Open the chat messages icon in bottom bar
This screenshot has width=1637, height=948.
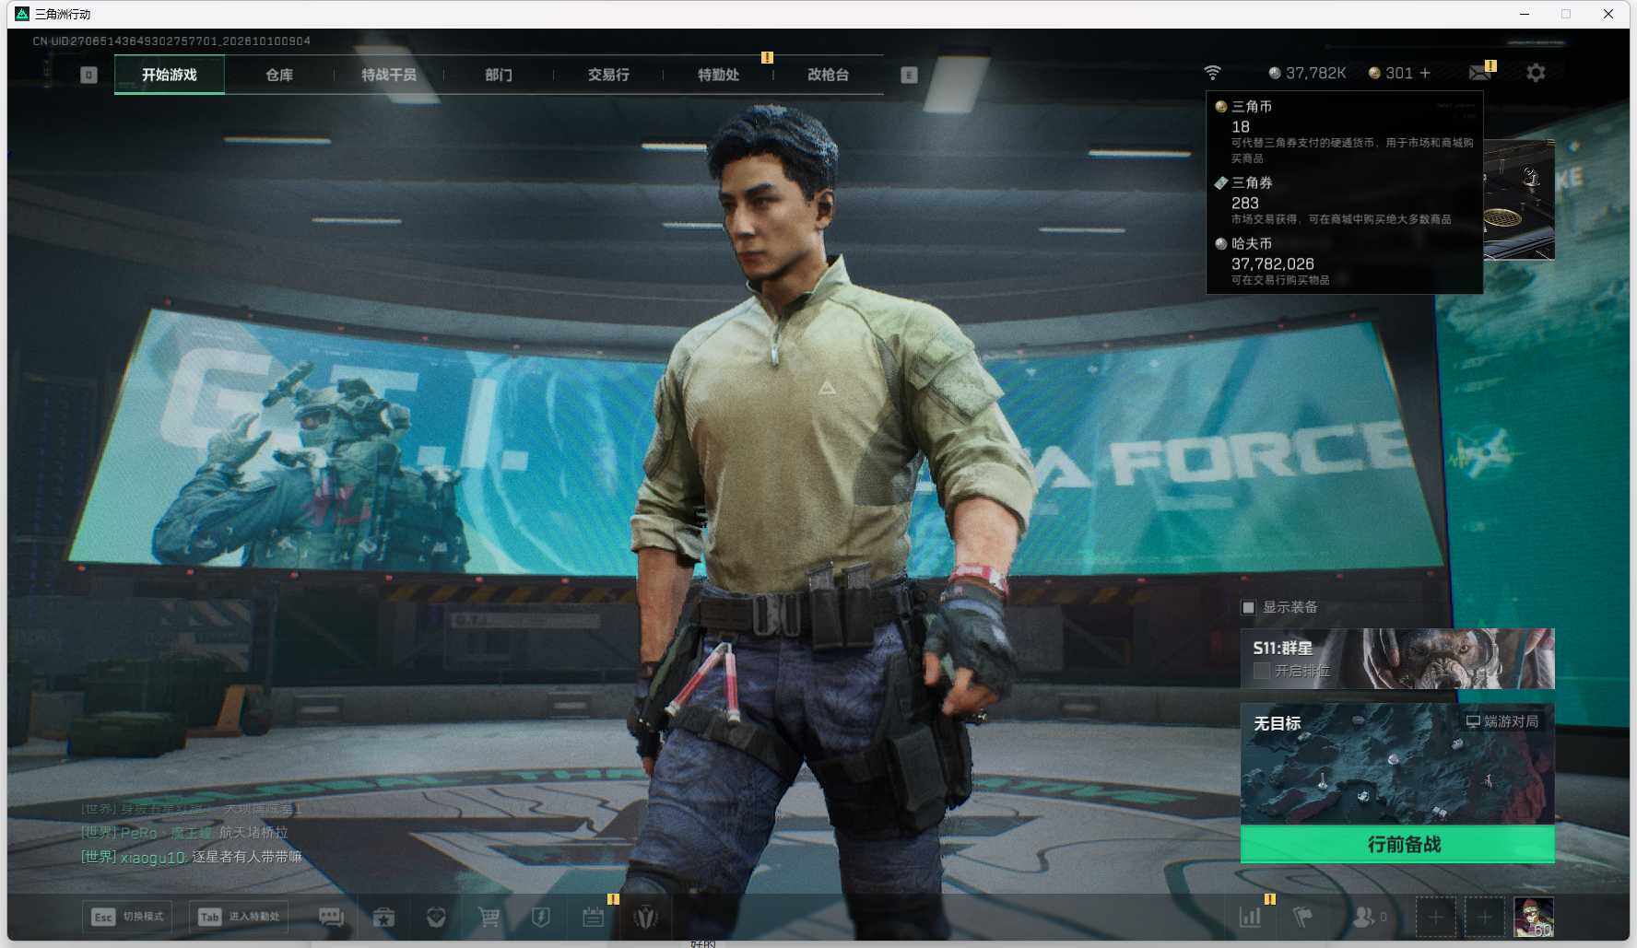point(331,917)
